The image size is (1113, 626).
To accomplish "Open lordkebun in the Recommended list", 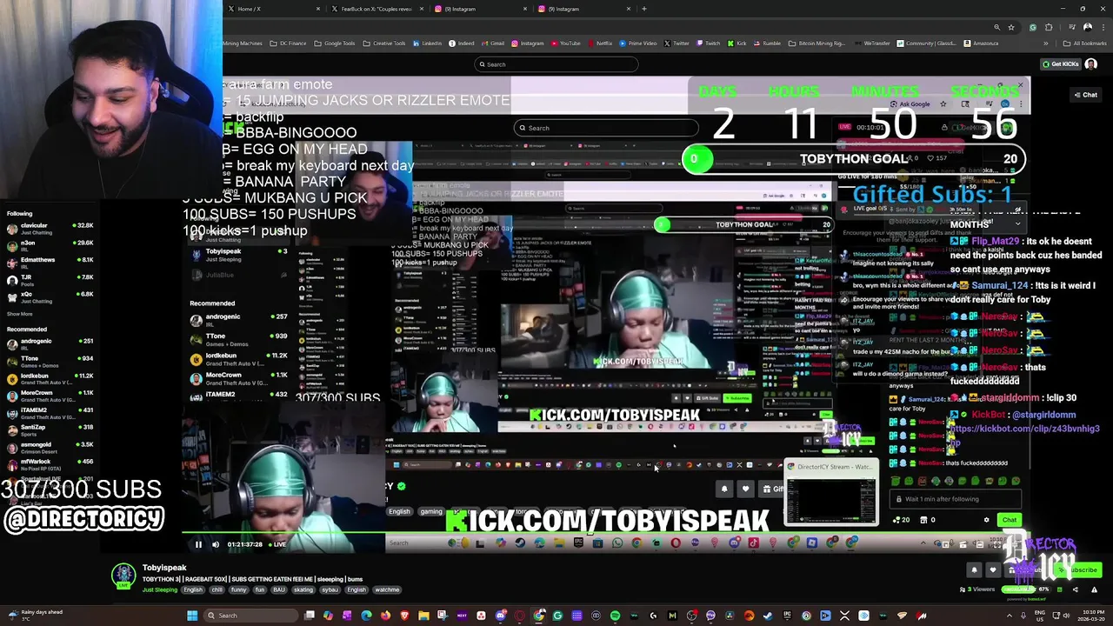I will click(52, 379).
